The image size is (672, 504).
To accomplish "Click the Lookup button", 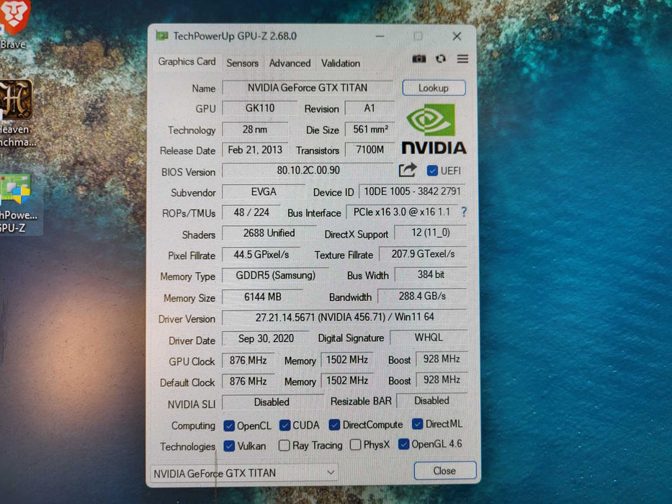I will [434, 88].
